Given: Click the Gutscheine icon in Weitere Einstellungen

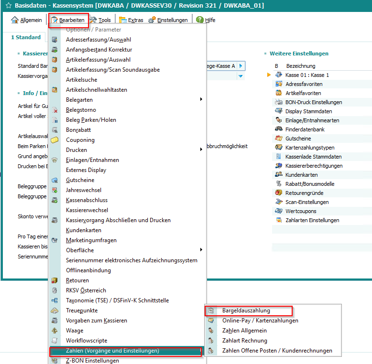Looking at the screenshot, I should pyautogui.click(x=279, y=139).
